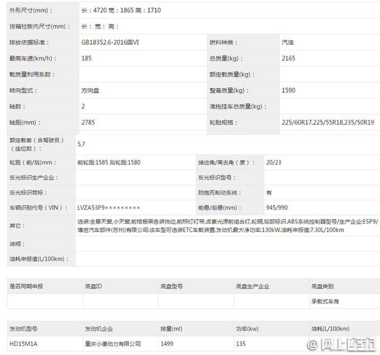This screenshot has height=355, width=380.
Task: Select dimensions value 长:4720 宽:1865 高:1710
Action: 121,10
